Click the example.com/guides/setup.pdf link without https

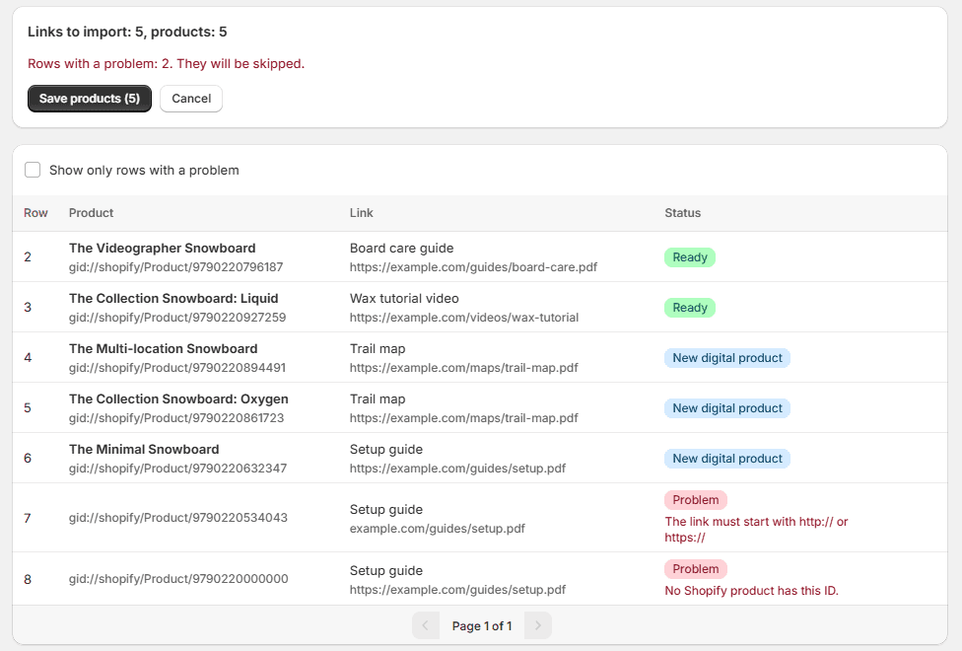438,529
